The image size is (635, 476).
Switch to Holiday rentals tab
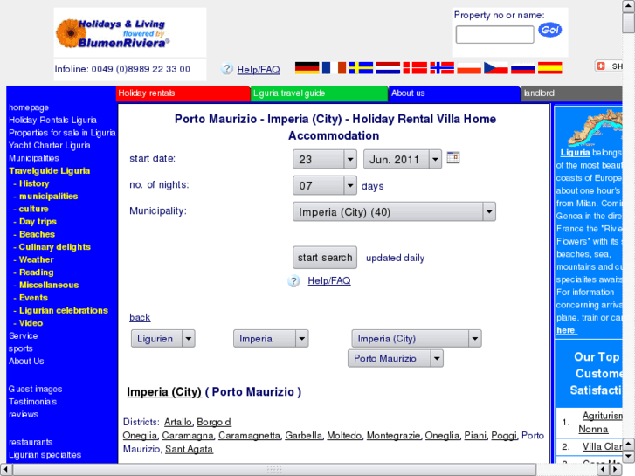click(183, 93)
